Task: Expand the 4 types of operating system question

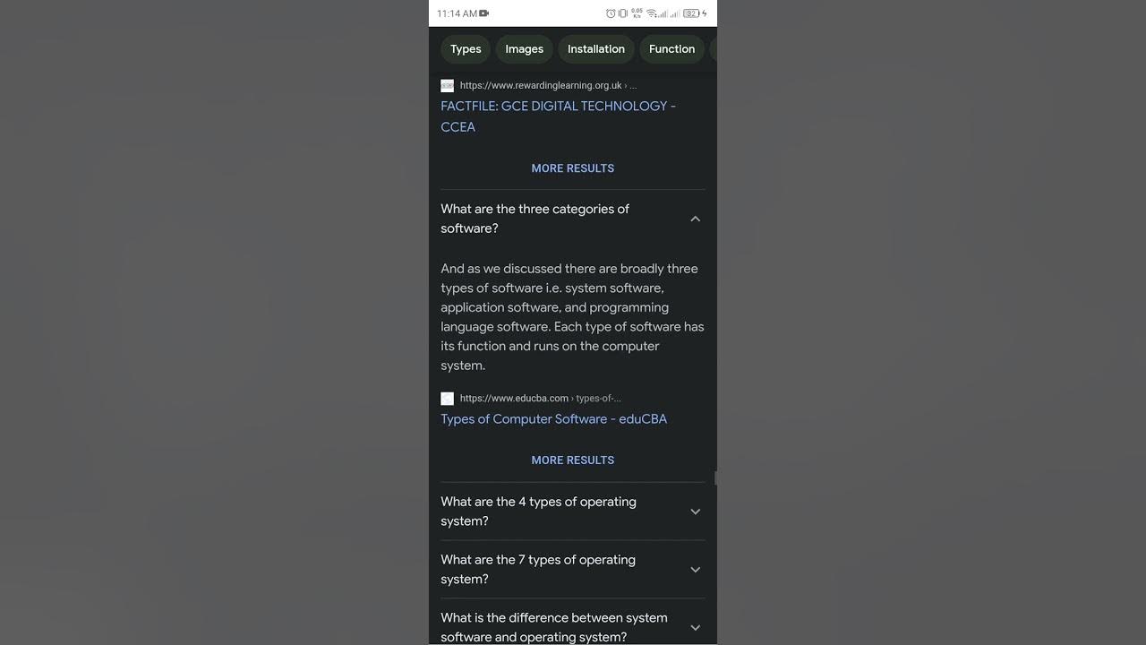Action: click(x=695, y=512)
